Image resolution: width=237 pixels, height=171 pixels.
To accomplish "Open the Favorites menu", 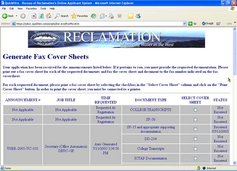I will pos(31,9).
